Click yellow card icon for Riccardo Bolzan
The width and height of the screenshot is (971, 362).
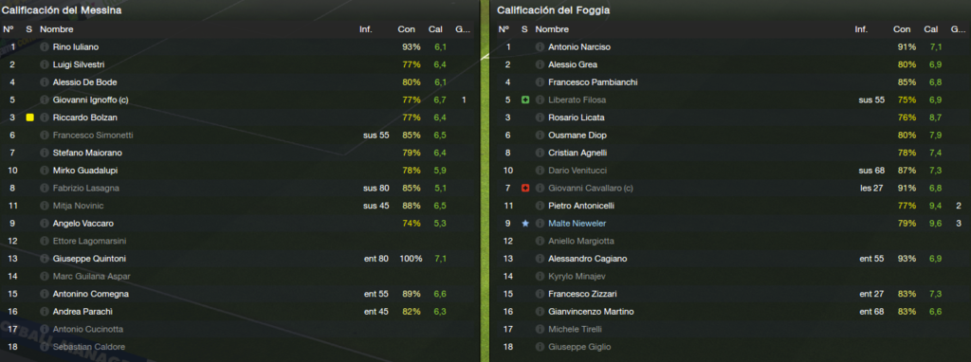pos(29,118)
